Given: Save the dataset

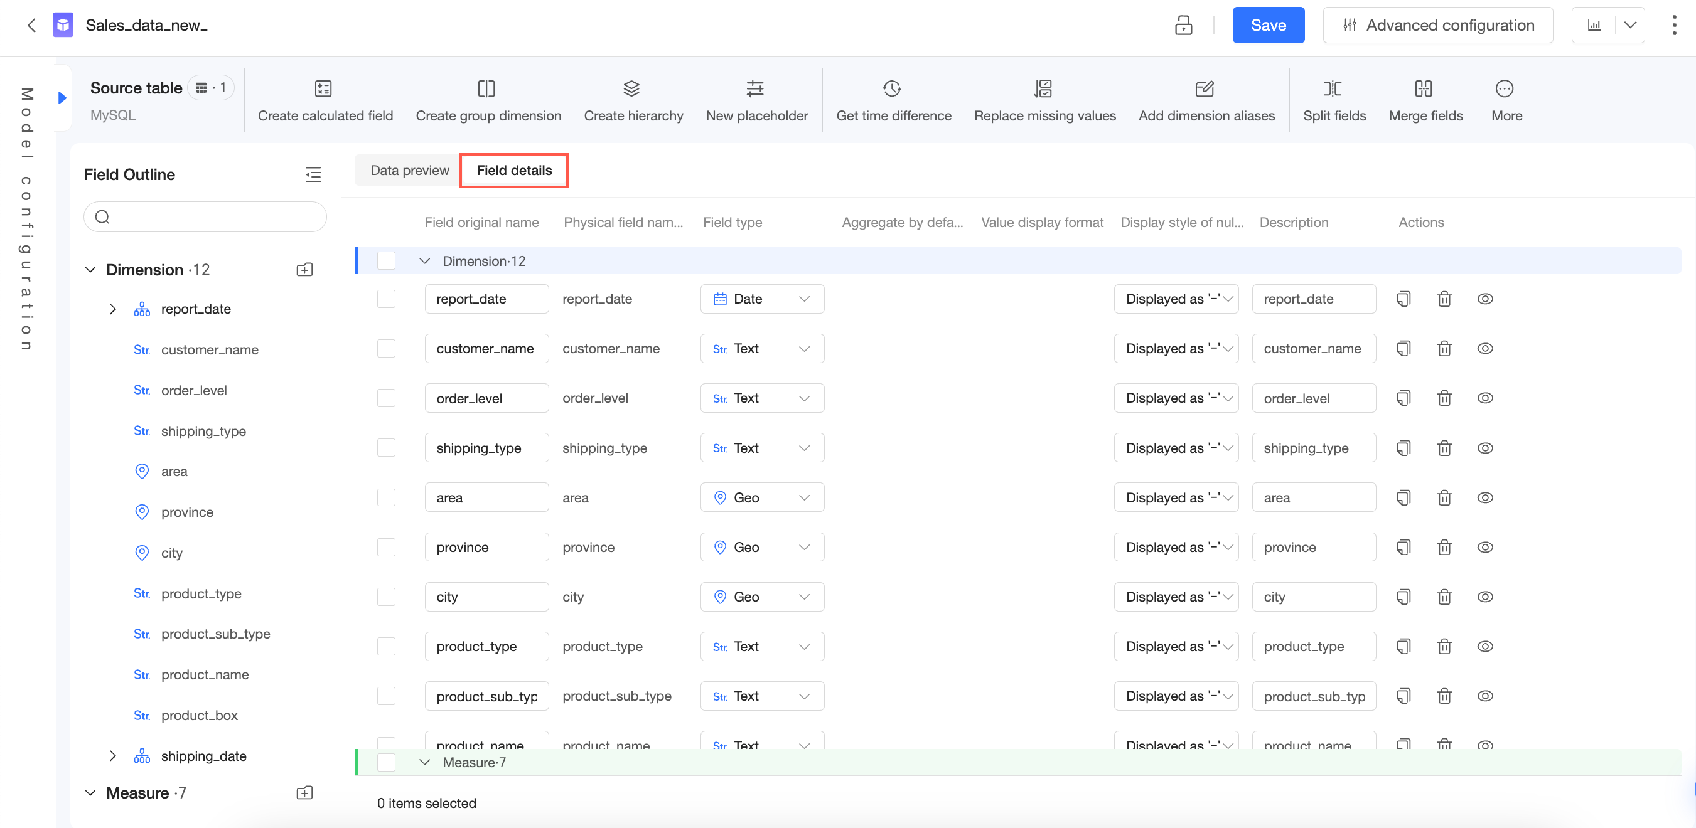Looking at the screenshot, I should (1268, 25).
